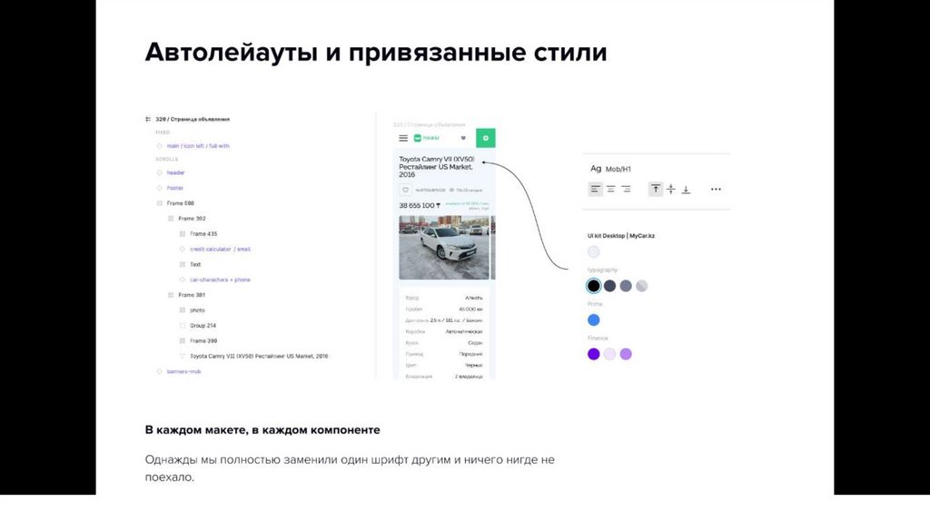
Task: Click the group icon next to 'Group 214'
Action: (182, 326)
